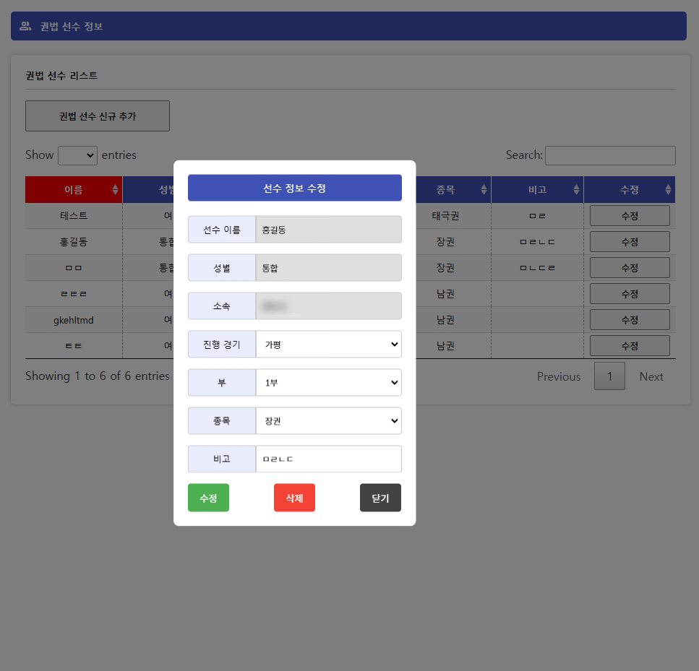Sort by 수정 column arrows icon
The height and width of the screenshot is (671, 699).
[x=668, y=190]
